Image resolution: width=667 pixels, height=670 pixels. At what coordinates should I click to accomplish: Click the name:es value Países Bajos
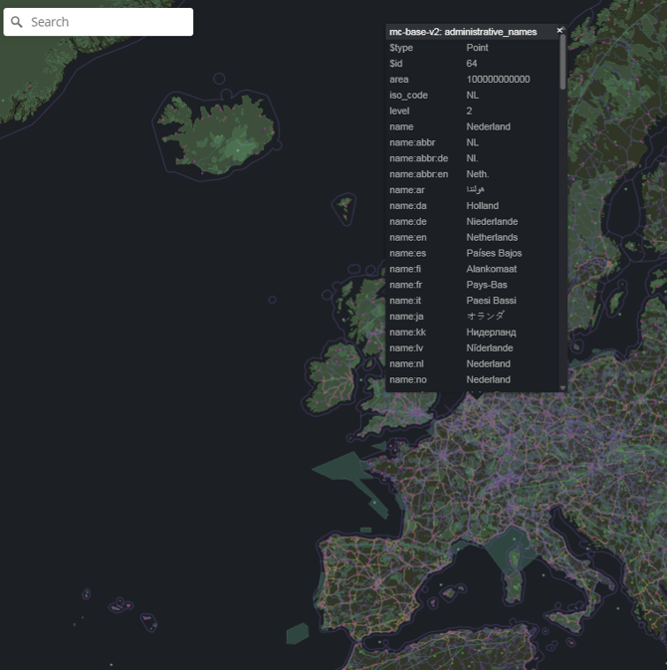[494, 253]
